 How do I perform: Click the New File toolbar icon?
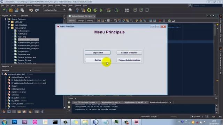pos(5,10)
